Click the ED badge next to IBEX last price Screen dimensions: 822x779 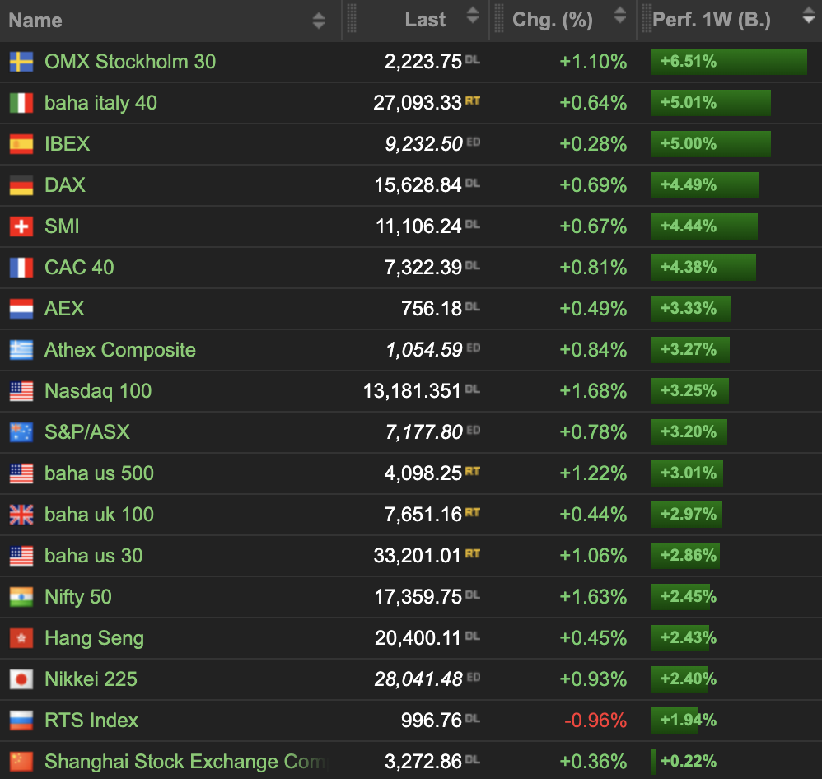pos(474,142)
